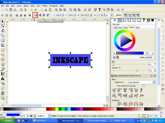165x123 pixels.
Task: Select the Connector tool at toolbox bottom
Action: coord(3,98)
